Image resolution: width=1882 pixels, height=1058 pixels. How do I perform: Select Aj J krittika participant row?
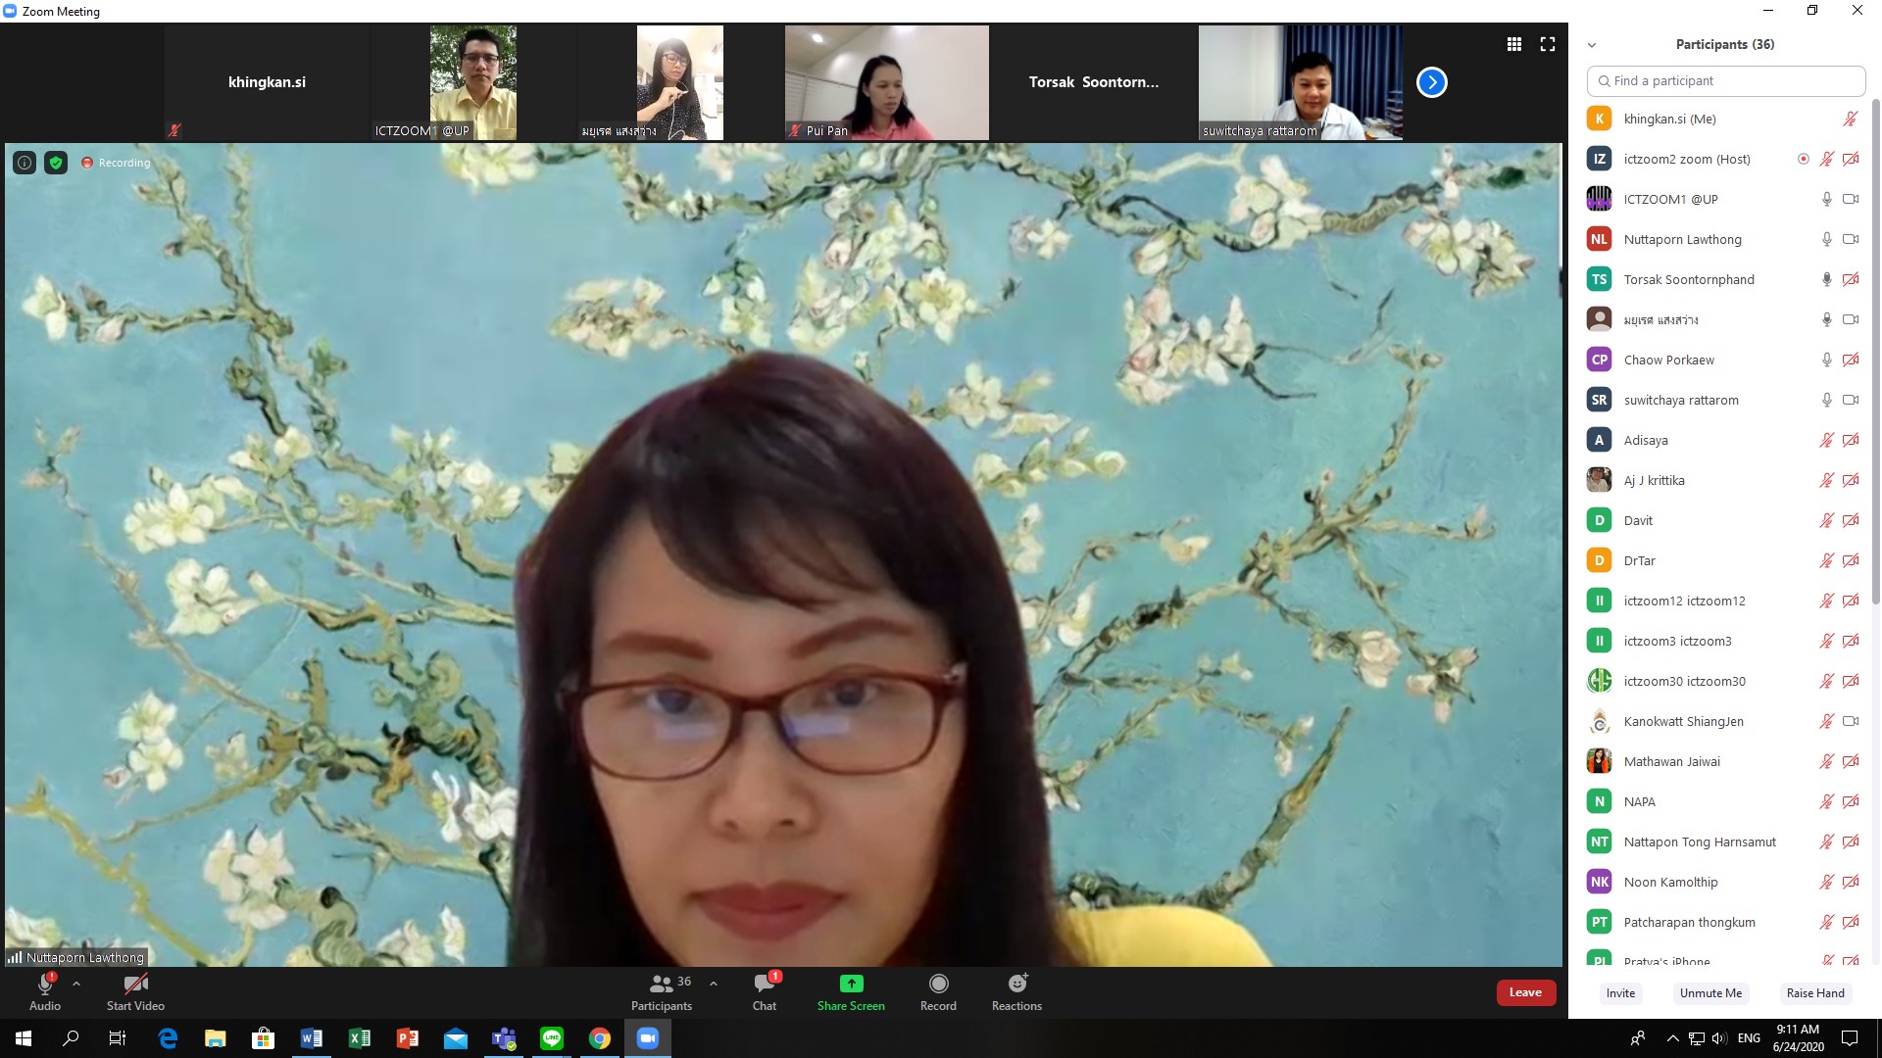(x=1724, y=480)
